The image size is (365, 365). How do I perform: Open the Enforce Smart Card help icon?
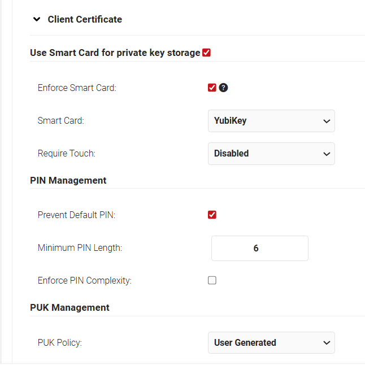coord(223,88)
